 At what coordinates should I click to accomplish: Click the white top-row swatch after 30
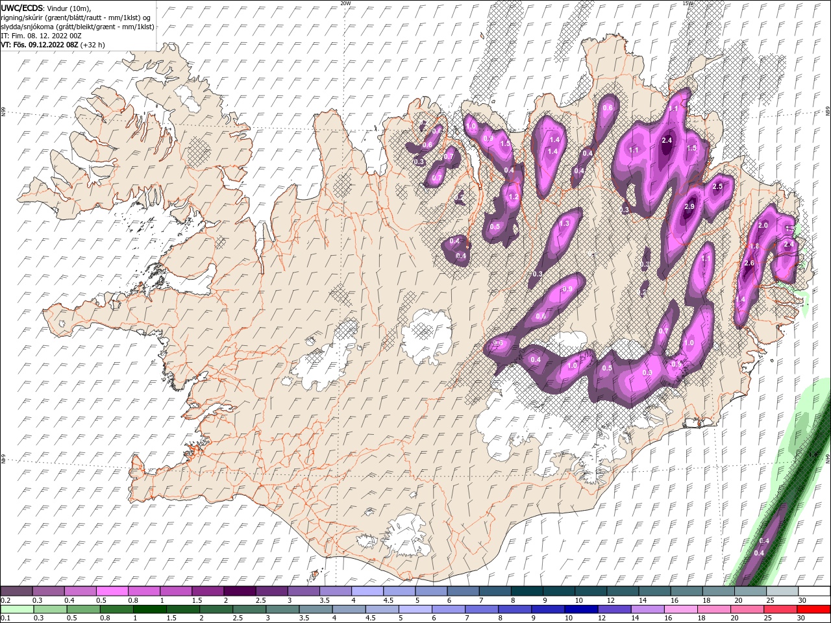[x=814, y=591]
